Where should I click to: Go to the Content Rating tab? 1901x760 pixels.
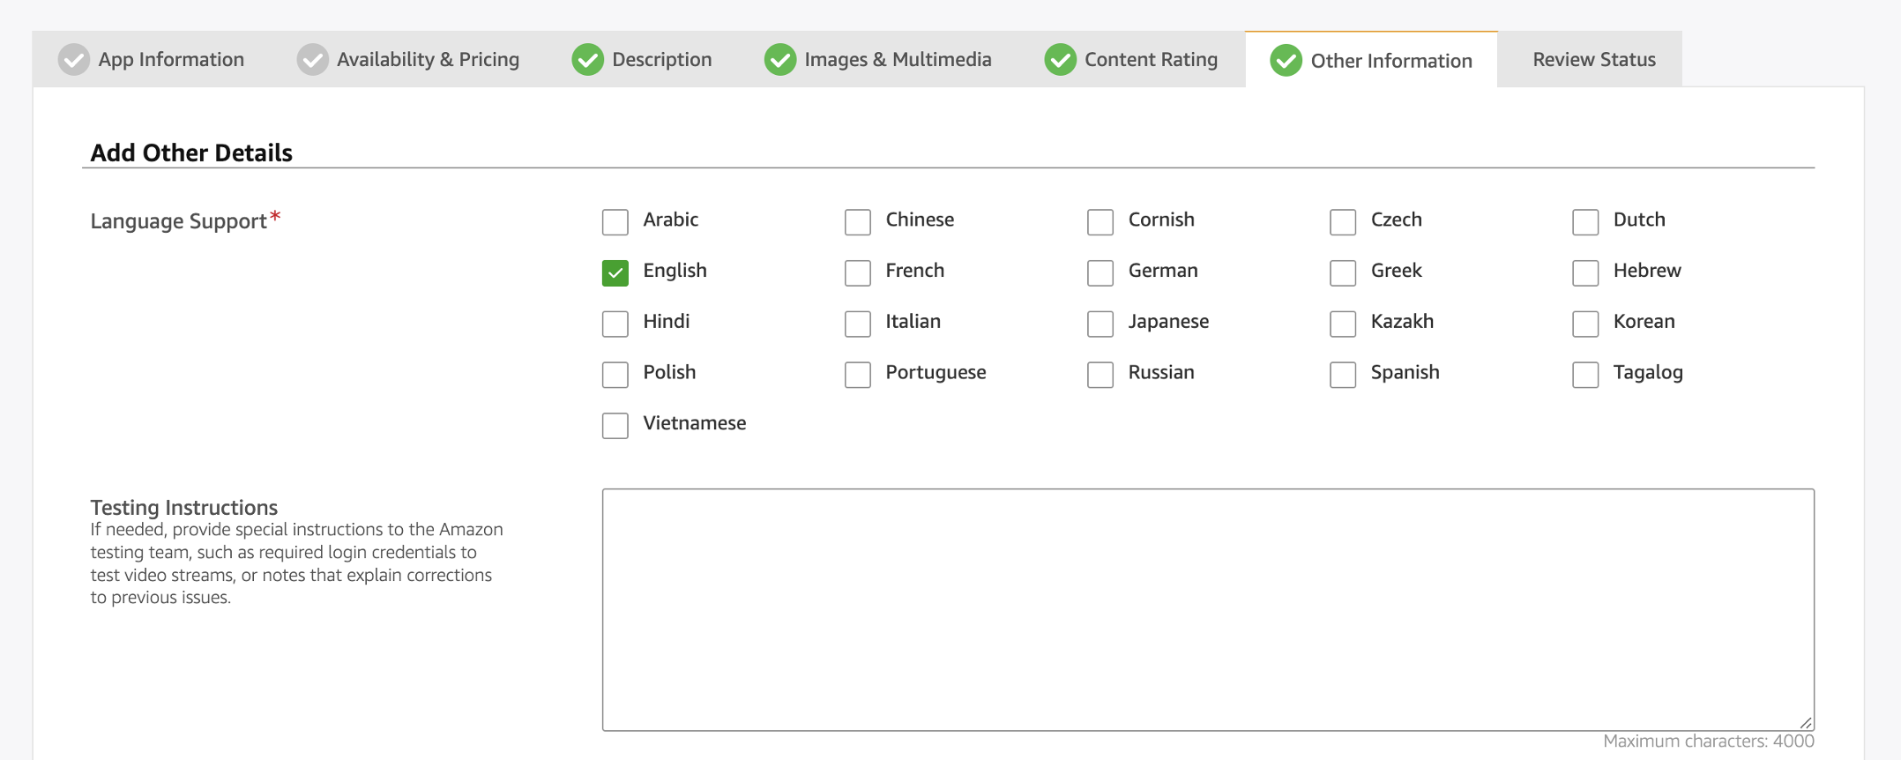pos(1150,60)
